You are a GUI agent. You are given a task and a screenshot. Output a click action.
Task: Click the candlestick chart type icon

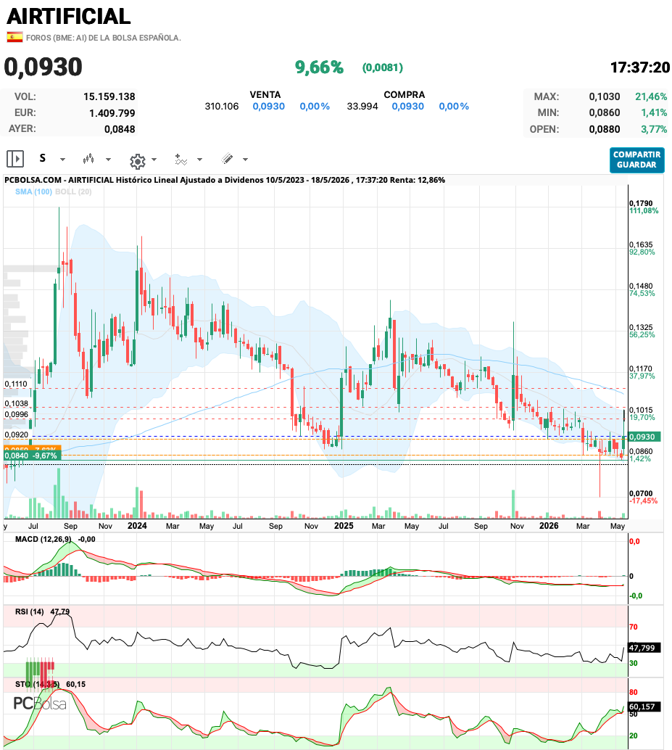pos(88,159)
